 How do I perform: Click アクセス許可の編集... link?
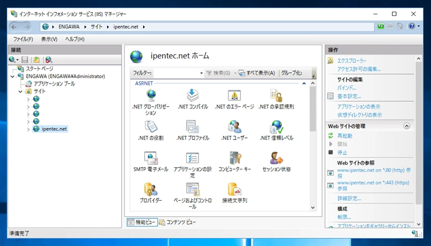point(359,69)
